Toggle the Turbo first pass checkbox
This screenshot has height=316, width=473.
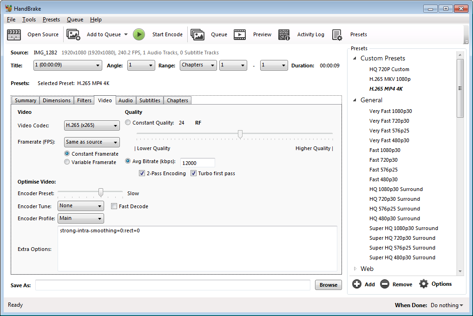coord(193,173)
